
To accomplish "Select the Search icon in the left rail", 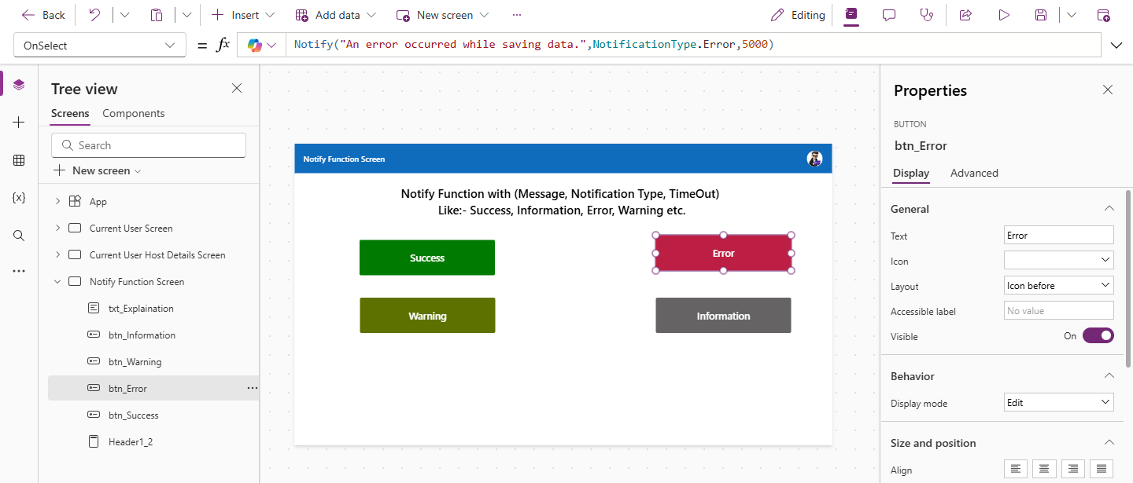I will coord(20,235).
